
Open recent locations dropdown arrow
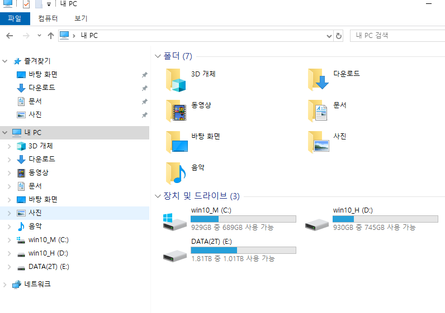click(x=39, y=36)
